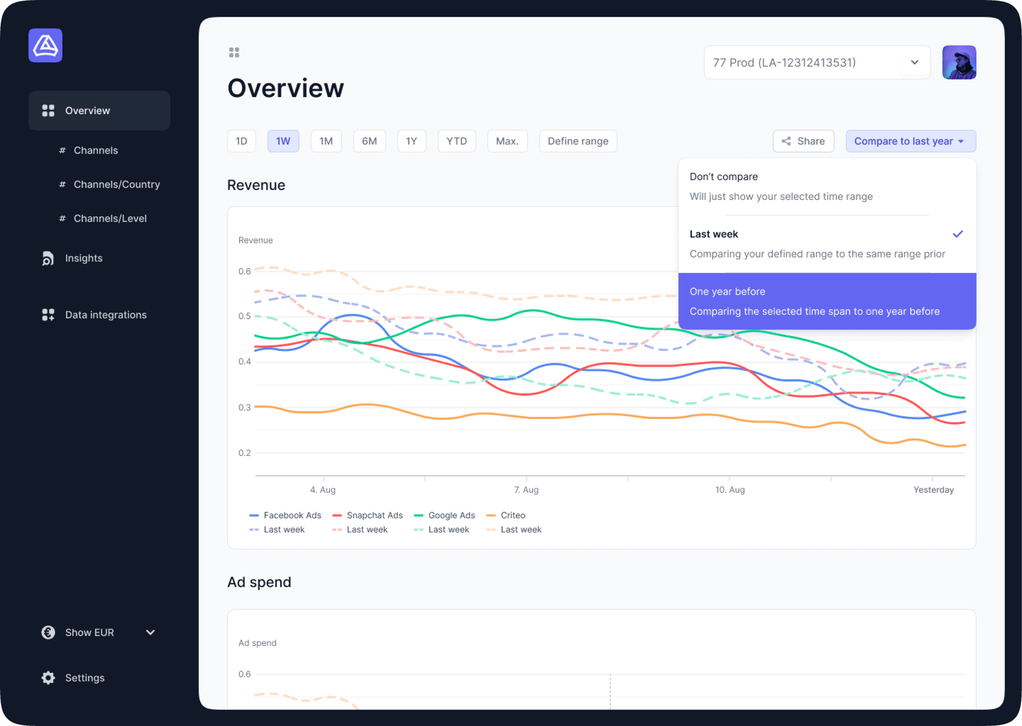Switch to the 1M time range

click(326, 141)
